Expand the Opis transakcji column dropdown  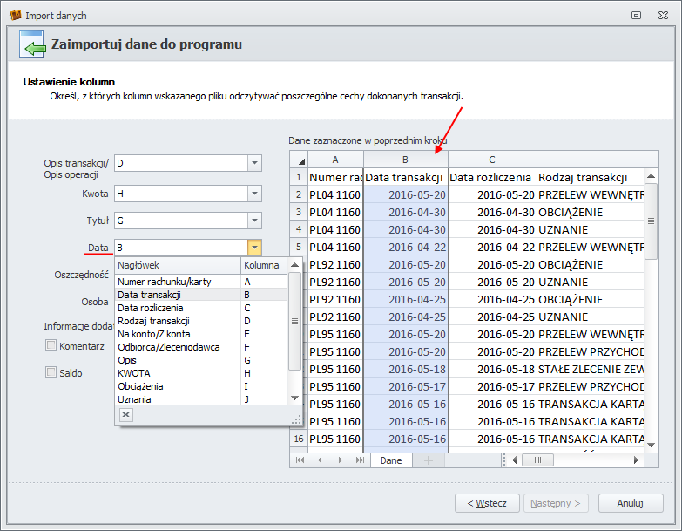(253, 163)
